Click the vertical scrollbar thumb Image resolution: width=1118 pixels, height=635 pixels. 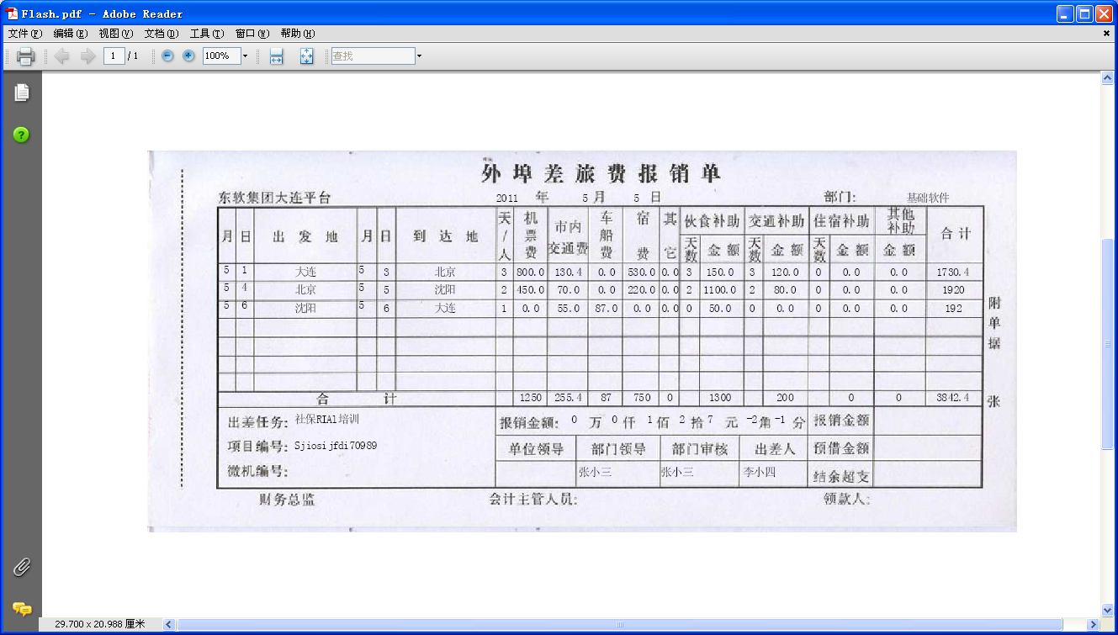click(x=1108, y=344)
